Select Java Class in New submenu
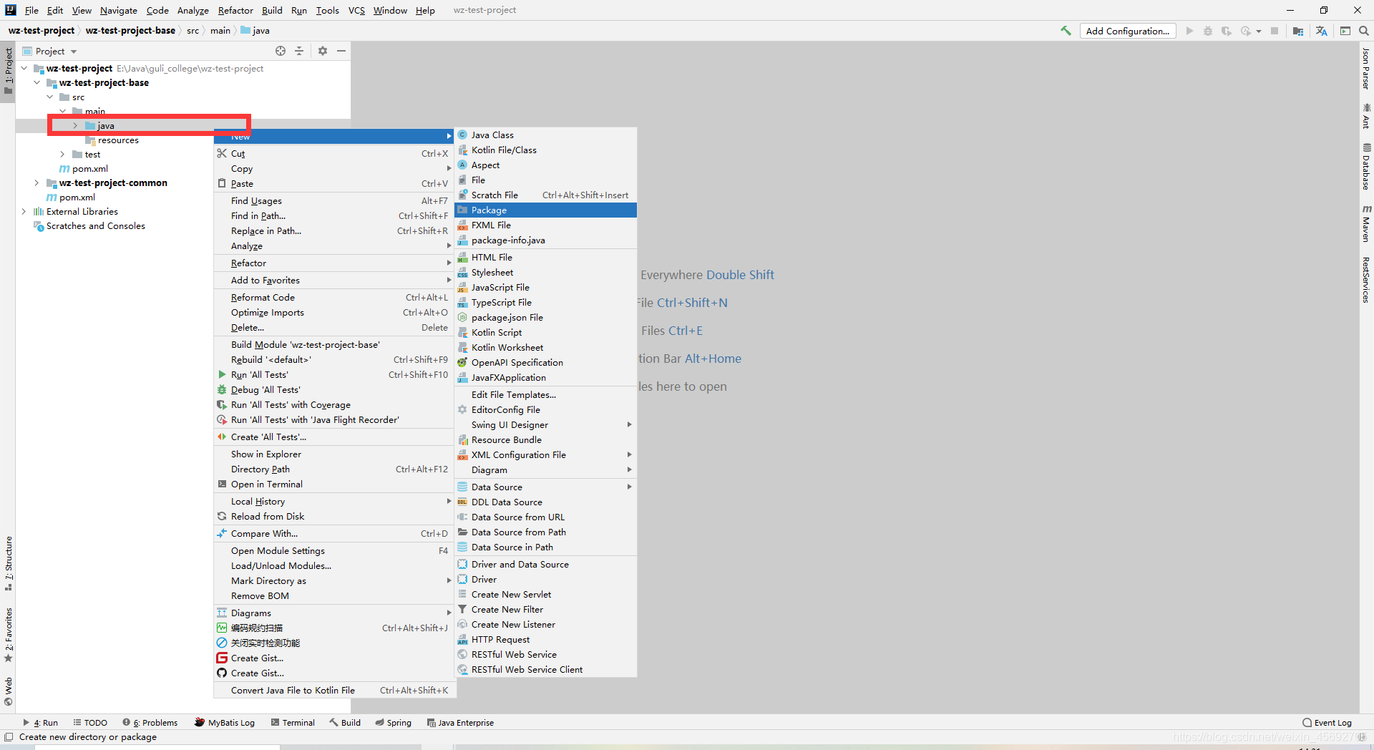The height and width of the screenshot is (750, 1374). 545,135
